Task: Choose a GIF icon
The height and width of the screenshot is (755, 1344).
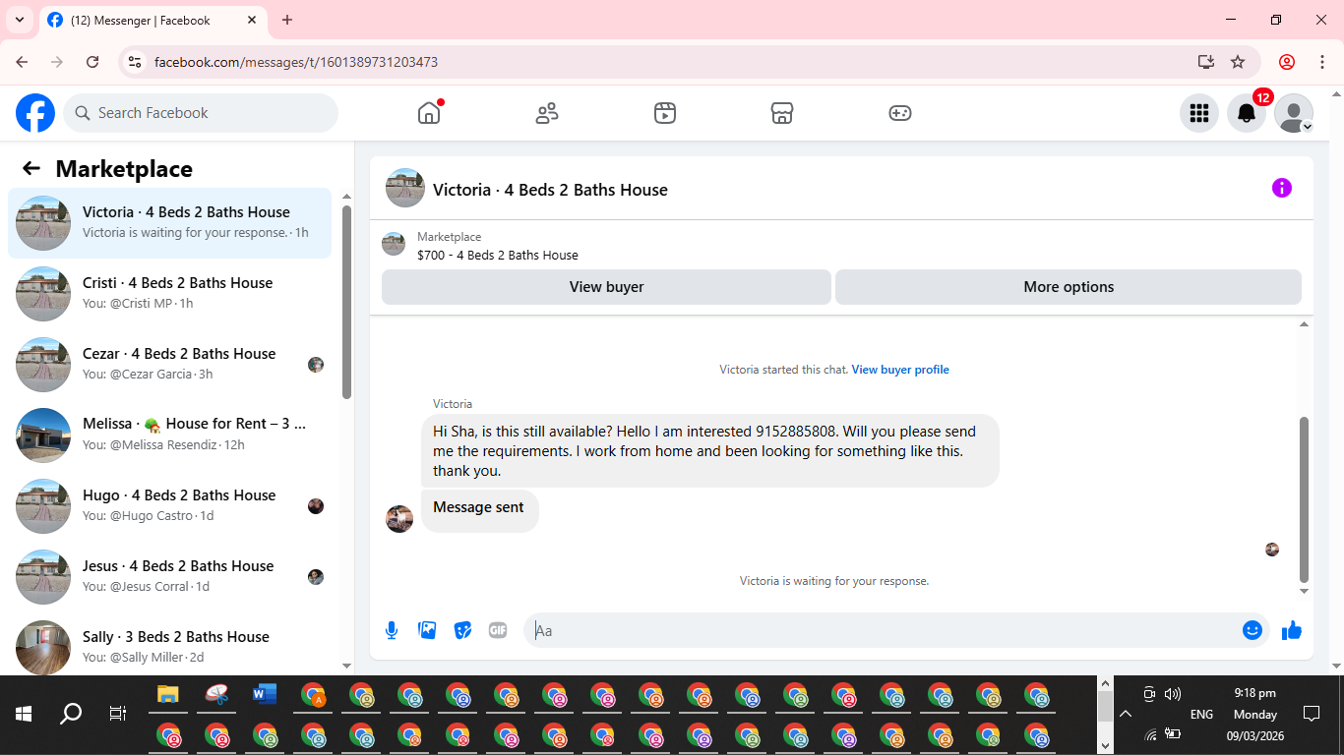Action: (498, 630)
